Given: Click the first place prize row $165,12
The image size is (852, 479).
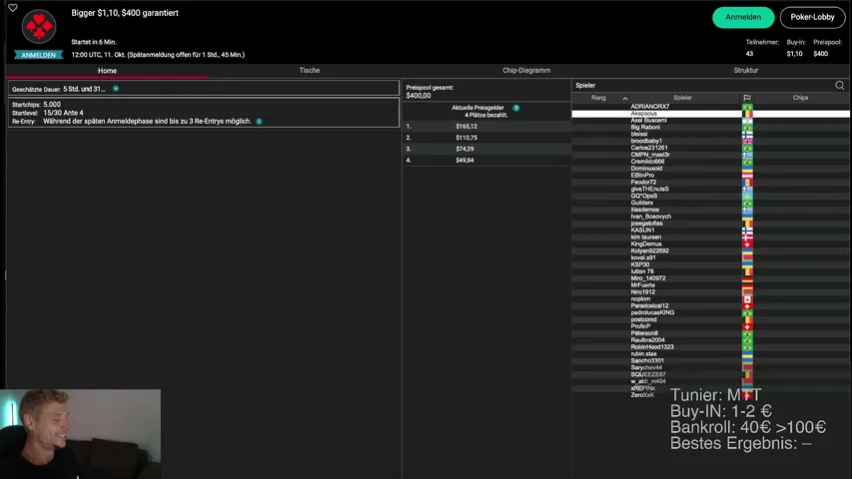Looking at the screenshot, I should point(486,126).
